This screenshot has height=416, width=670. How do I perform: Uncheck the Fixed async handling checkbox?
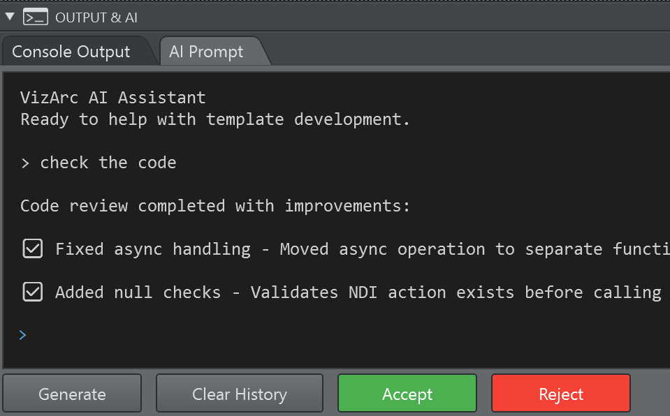click(x=33, y=248)
